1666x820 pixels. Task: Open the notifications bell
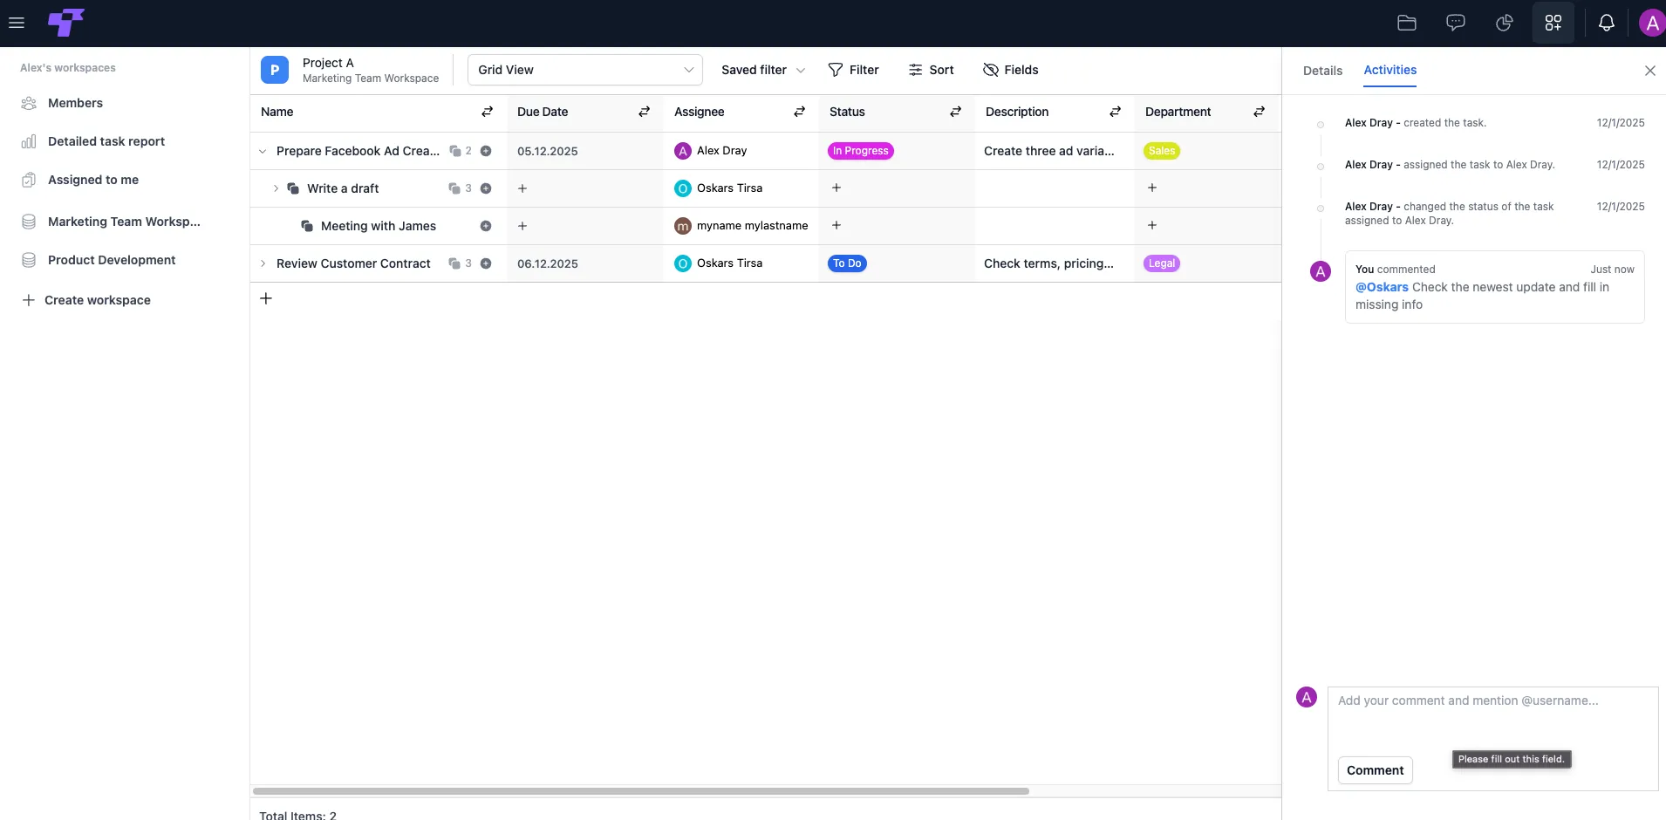1607,23
